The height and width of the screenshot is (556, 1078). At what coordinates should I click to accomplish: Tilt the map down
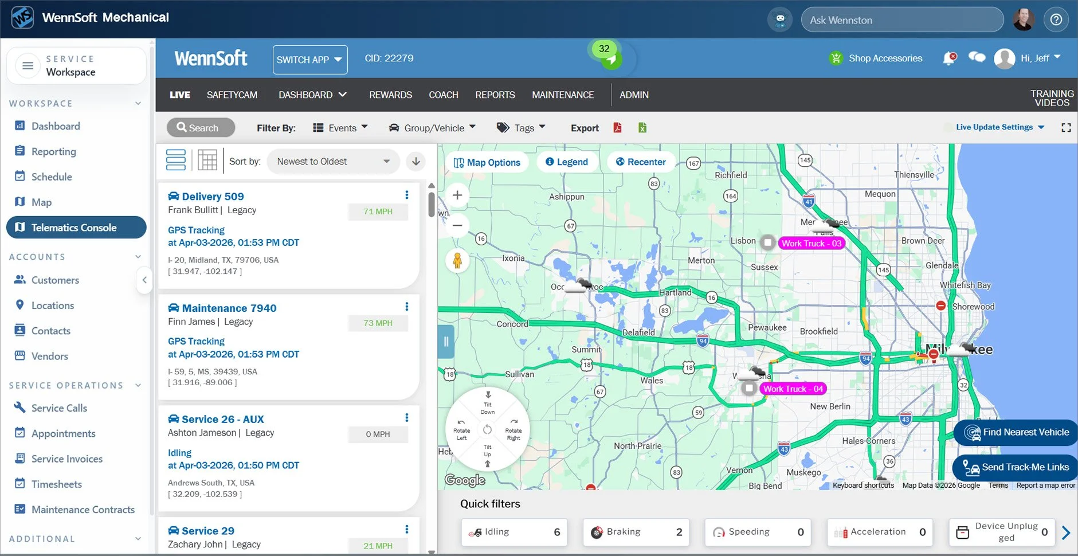pyautogui.click(x=488, y=403)
